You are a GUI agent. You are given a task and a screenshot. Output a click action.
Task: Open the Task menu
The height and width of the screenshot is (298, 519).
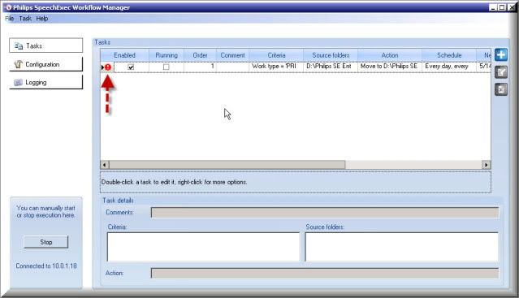pyautogui.click(x=25, y=19)
